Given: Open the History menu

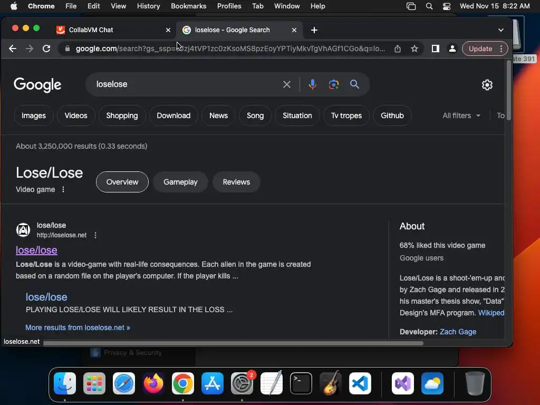Looking at the screenshot, I should (x=148, y=6).
